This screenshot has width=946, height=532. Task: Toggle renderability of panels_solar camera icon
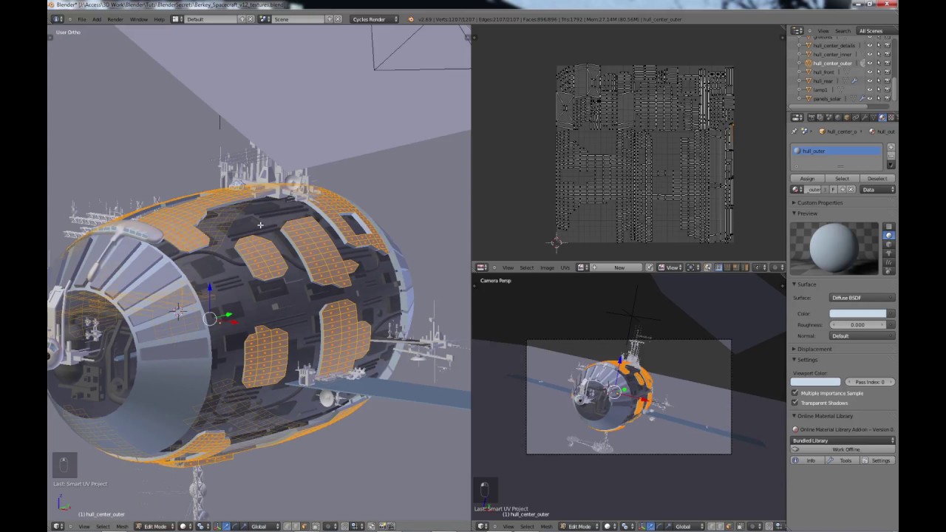click(888, 98)
